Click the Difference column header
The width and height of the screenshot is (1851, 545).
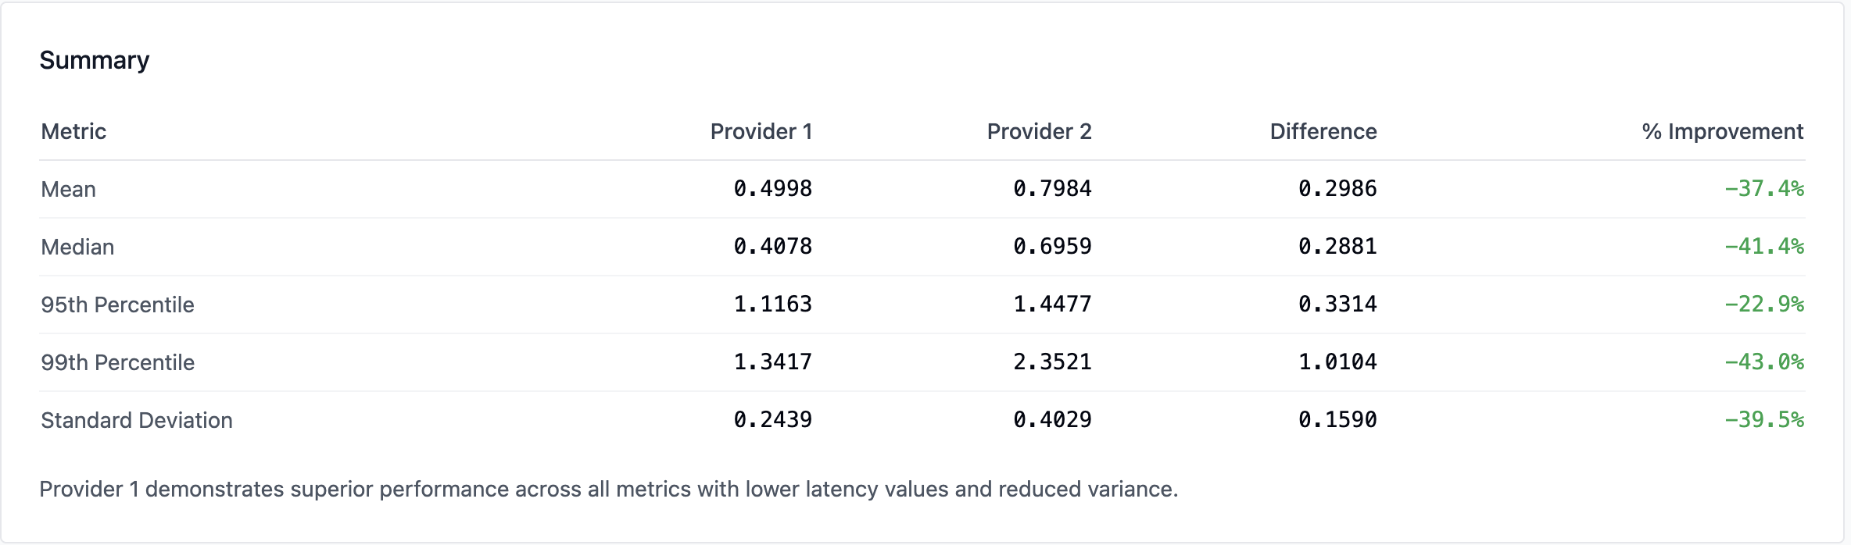click(x=1323, y=131)
